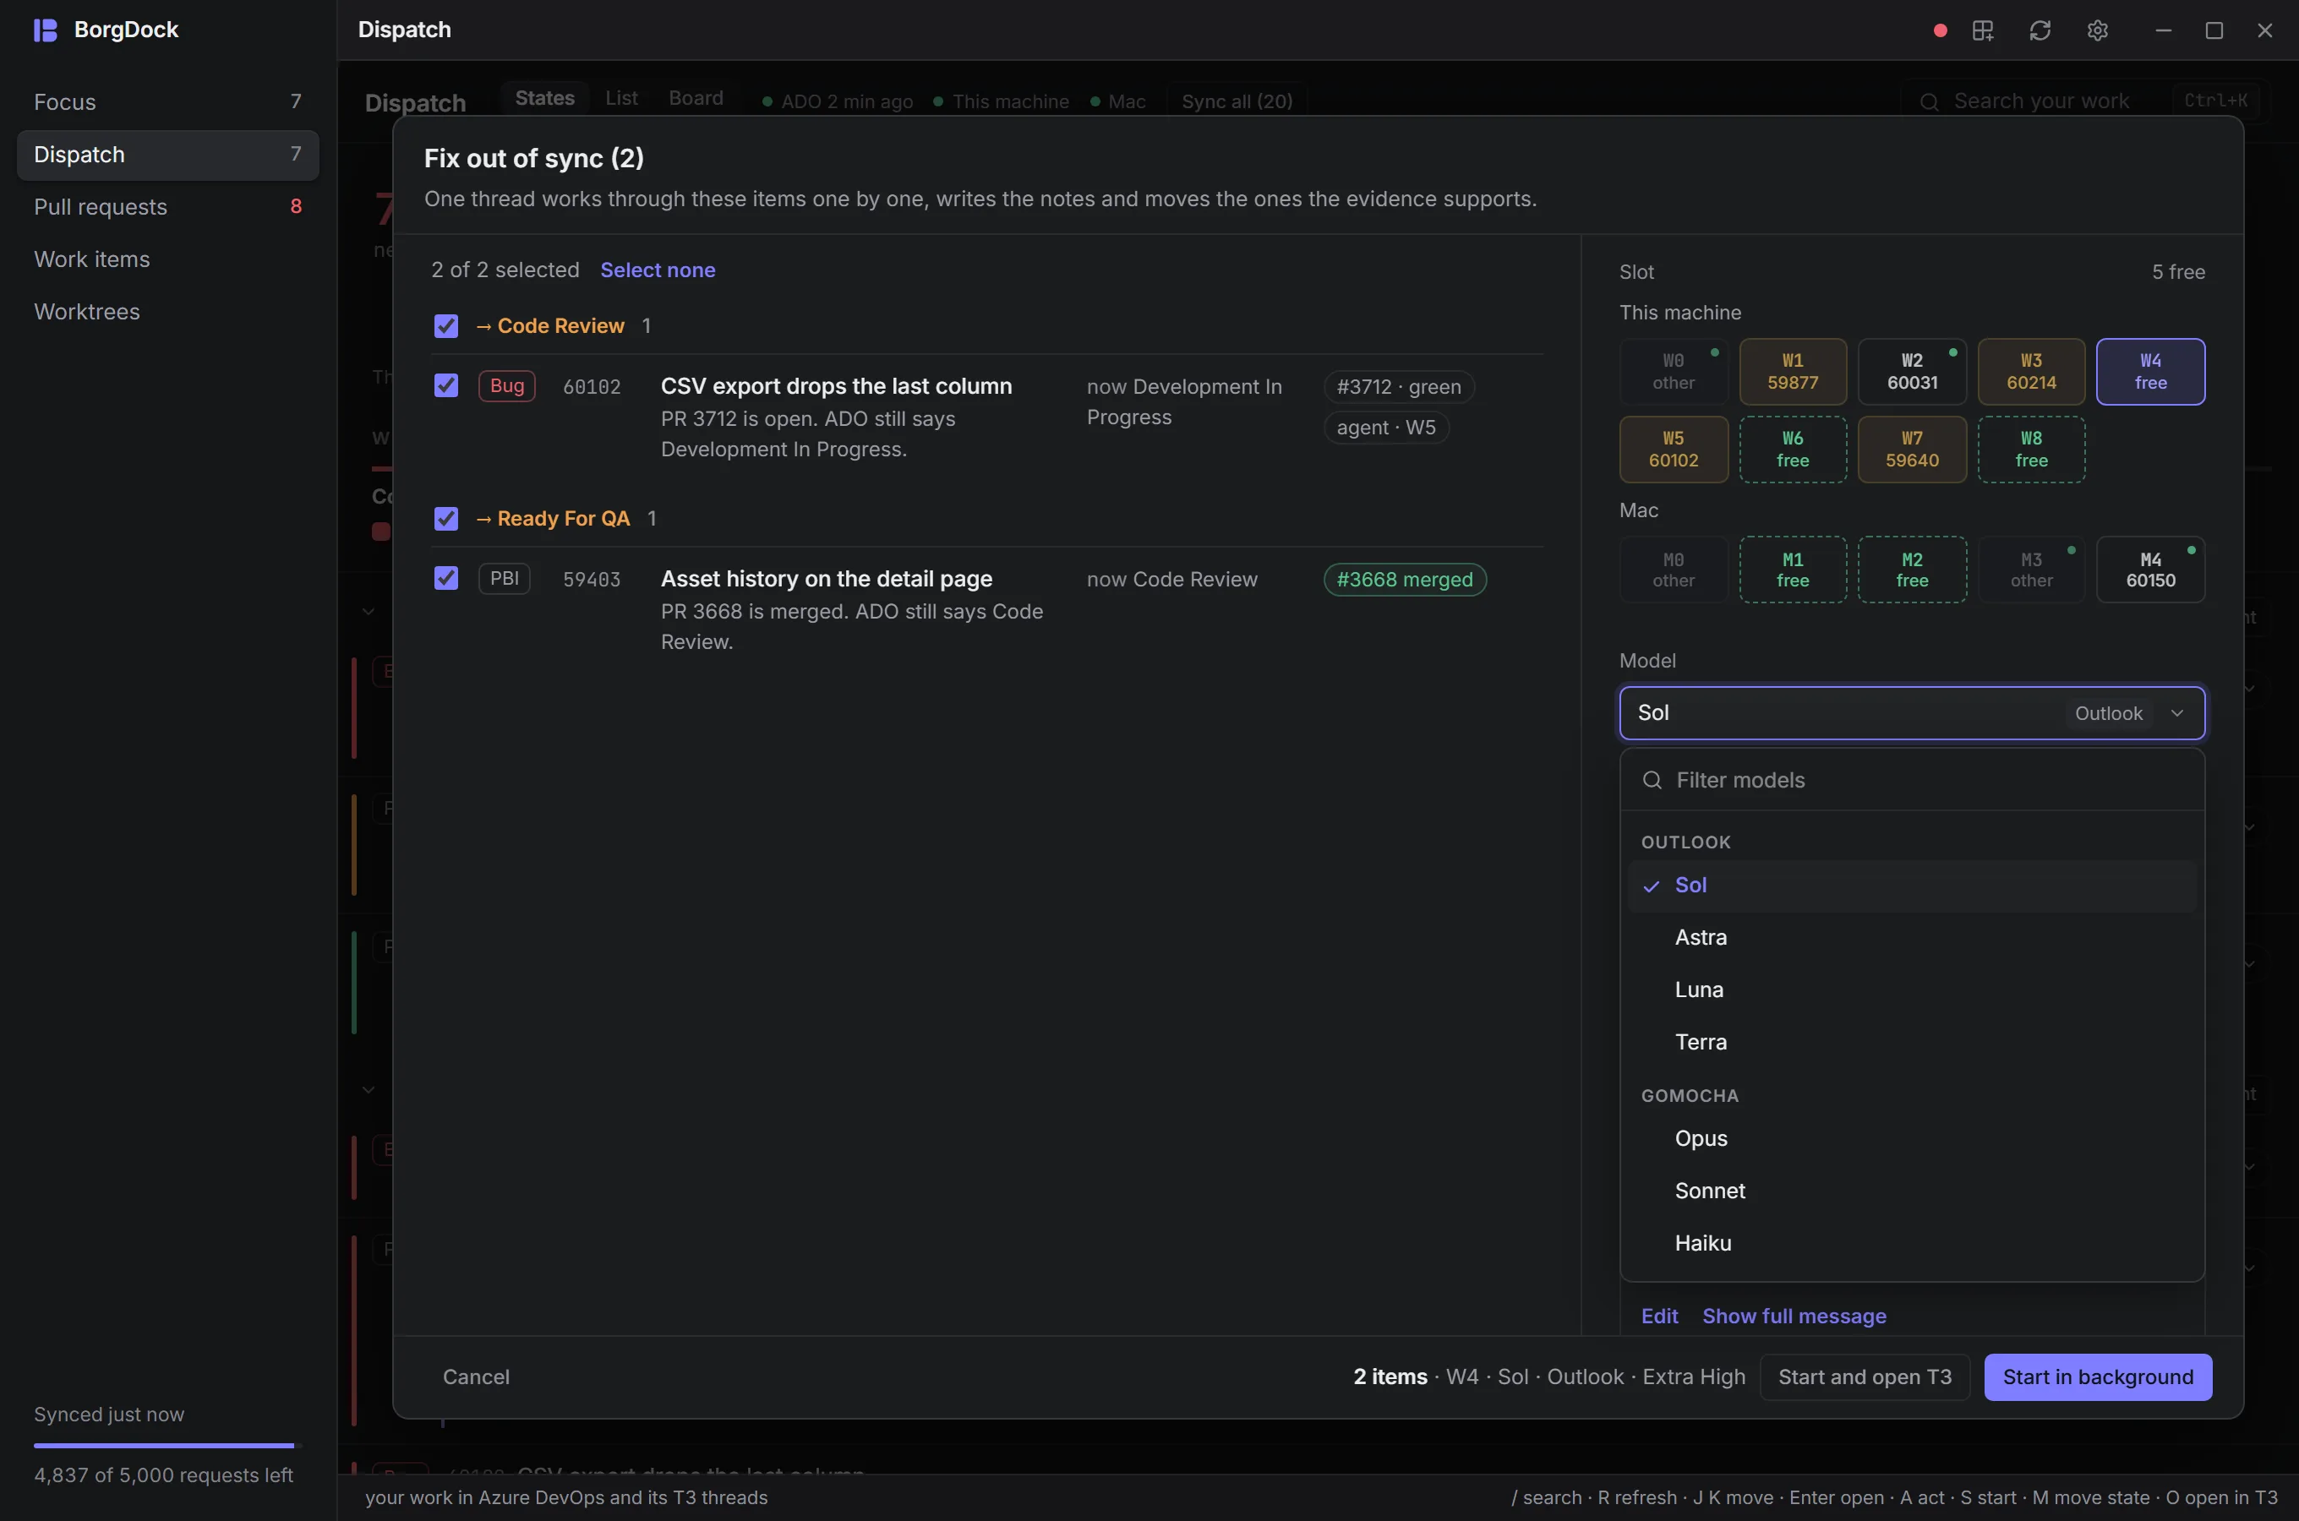Choose Luna from the model list
This screenshot has height=1521, width=2299.
point(1912,989)
